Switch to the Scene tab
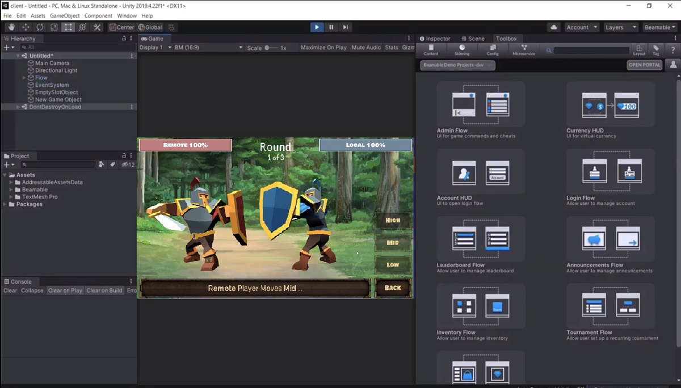Viewport: 681px width, 388px height. (x=473, y=39)
